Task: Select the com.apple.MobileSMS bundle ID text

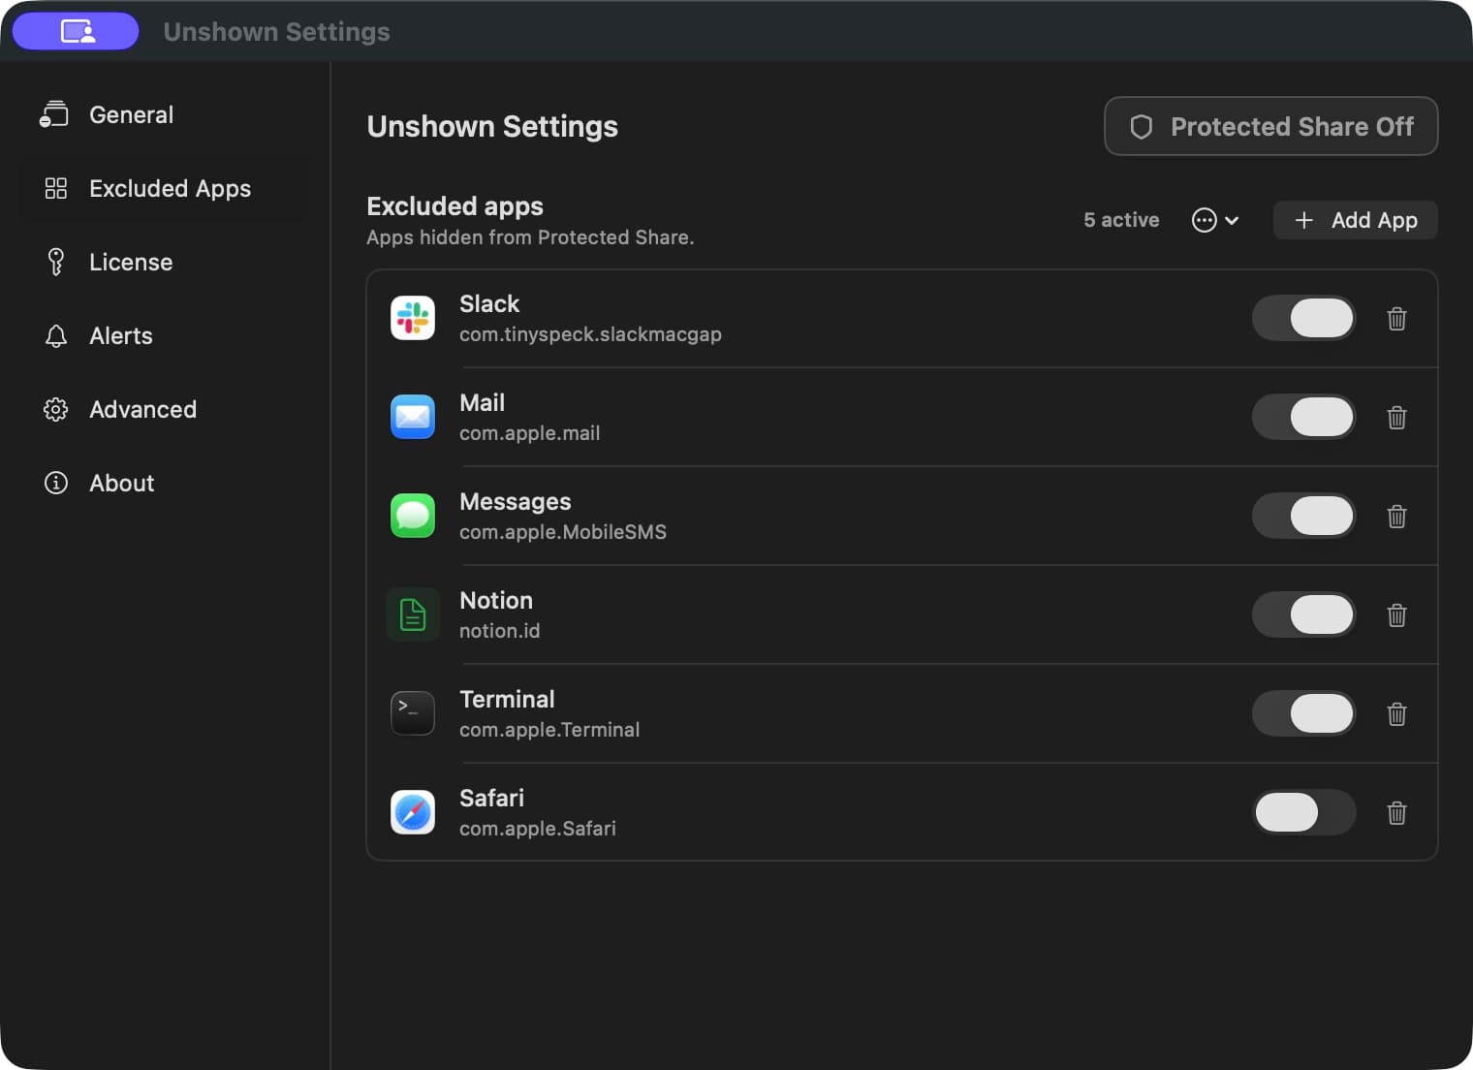Action: 563,532
